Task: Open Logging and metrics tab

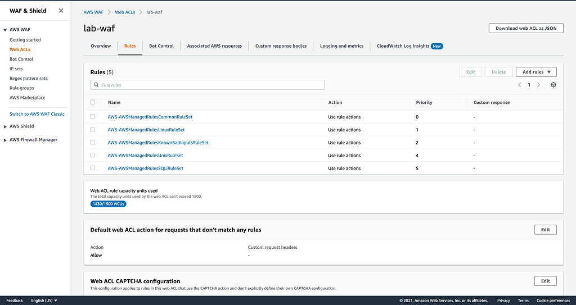Action: pos(341,46)
